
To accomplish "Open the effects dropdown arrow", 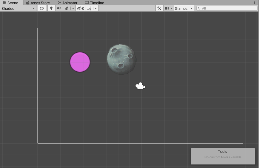I will pyautogui.click(x=73, y=8).
